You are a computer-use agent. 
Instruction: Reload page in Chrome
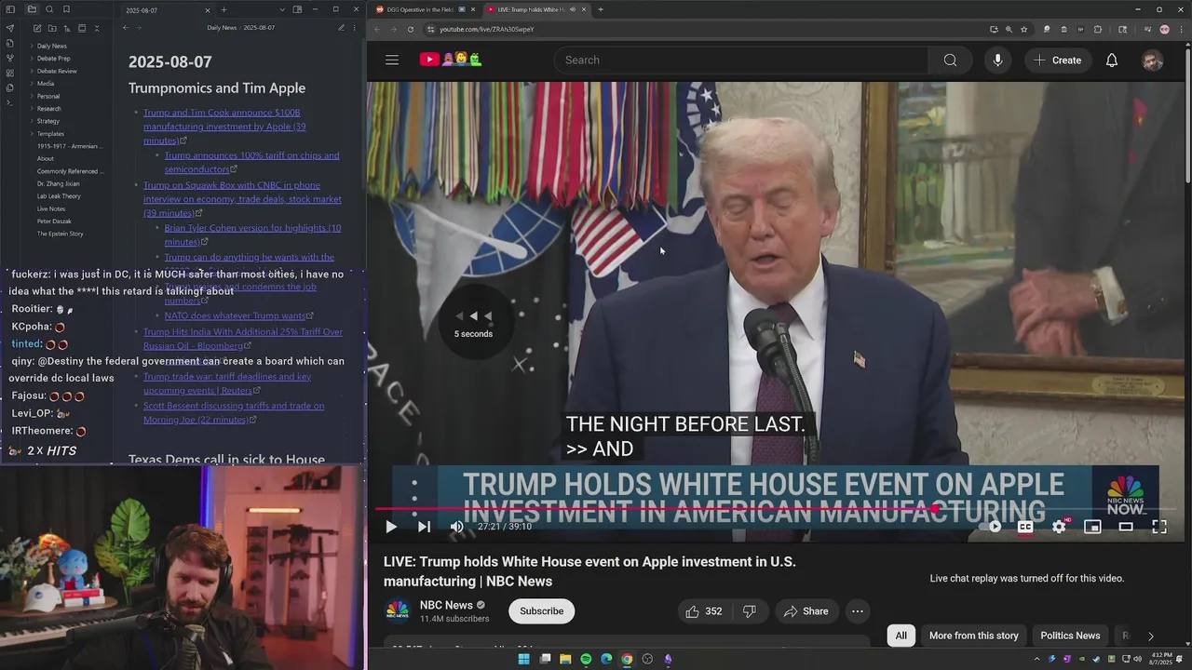[x=411, y=29]
